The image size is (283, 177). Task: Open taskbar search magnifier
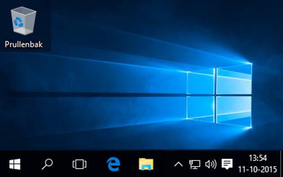point(47,164)
